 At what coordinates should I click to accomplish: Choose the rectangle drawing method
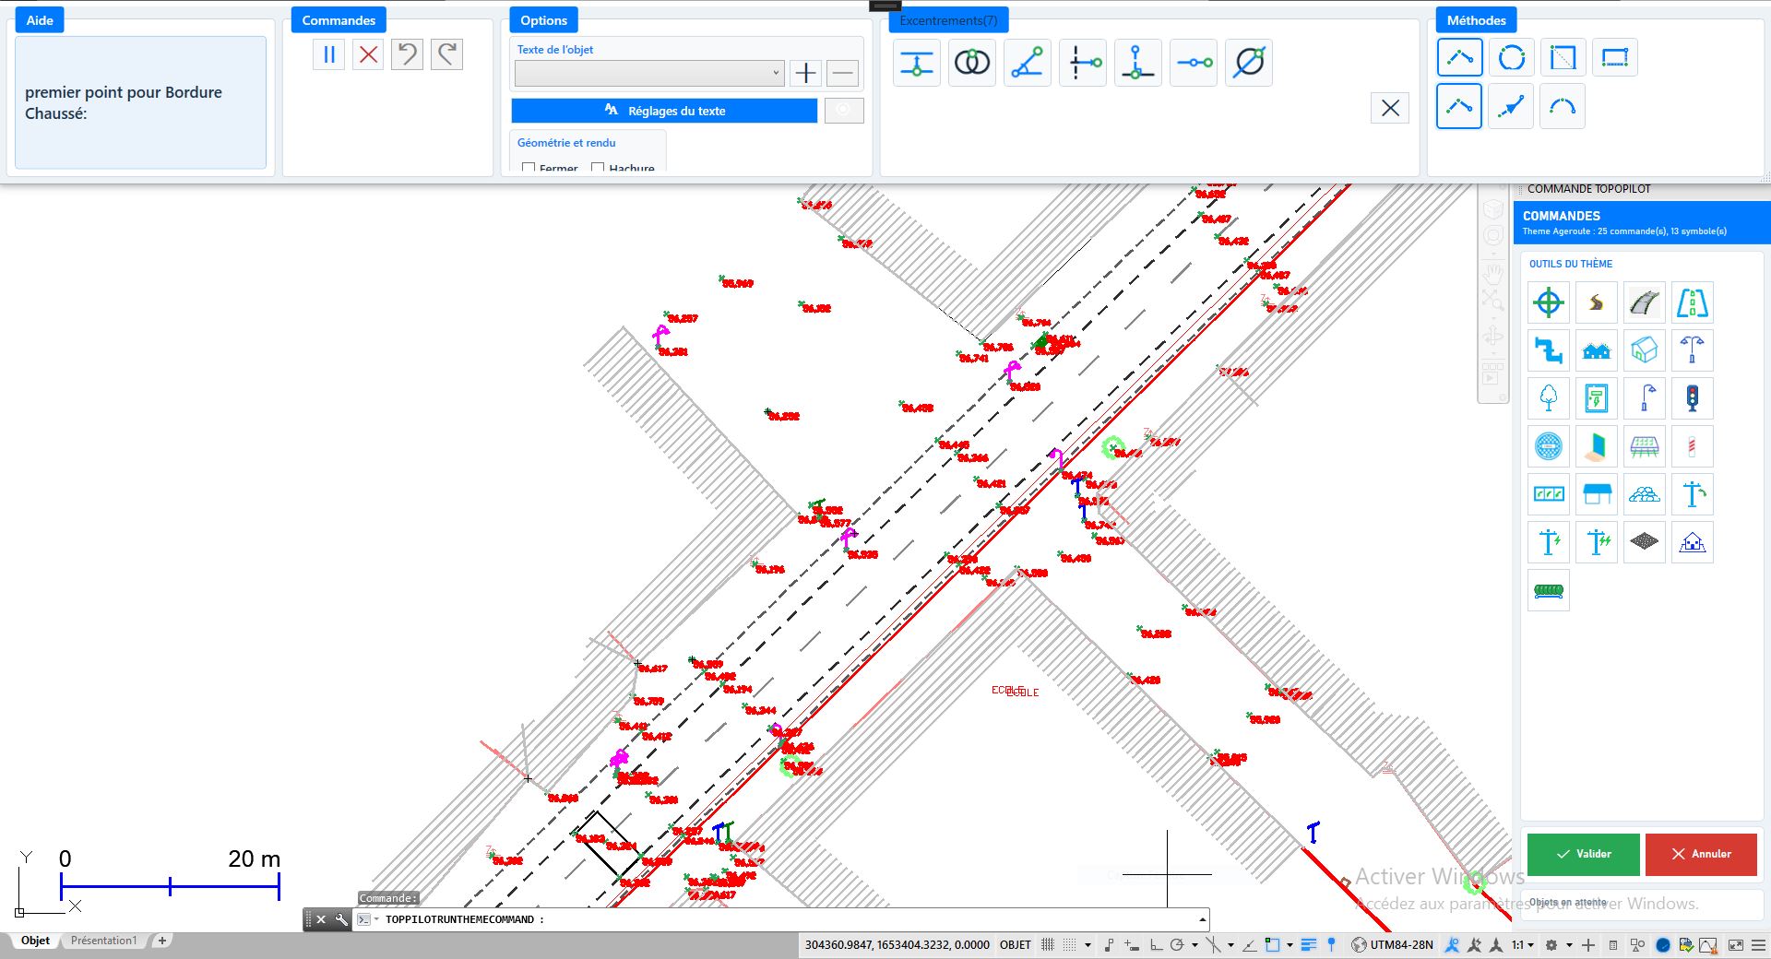click(x=1615, y=58)
